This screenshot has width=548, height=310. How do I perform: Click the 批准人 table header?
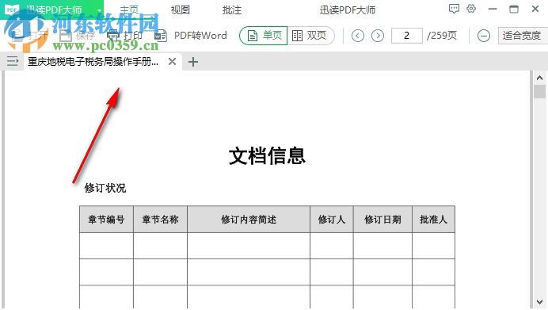coord(433,220)
